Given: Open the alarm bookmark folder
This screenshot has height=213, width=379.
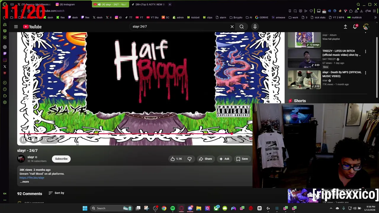Looking at the screenshot, I should point(221,17).
